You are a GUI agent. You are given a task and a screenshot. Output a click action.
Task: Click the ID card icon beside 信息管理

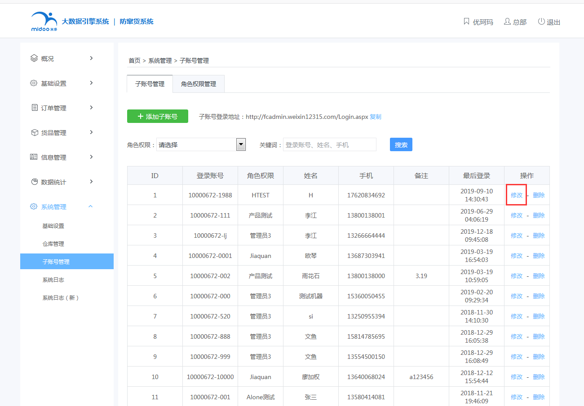click(34, 157)
